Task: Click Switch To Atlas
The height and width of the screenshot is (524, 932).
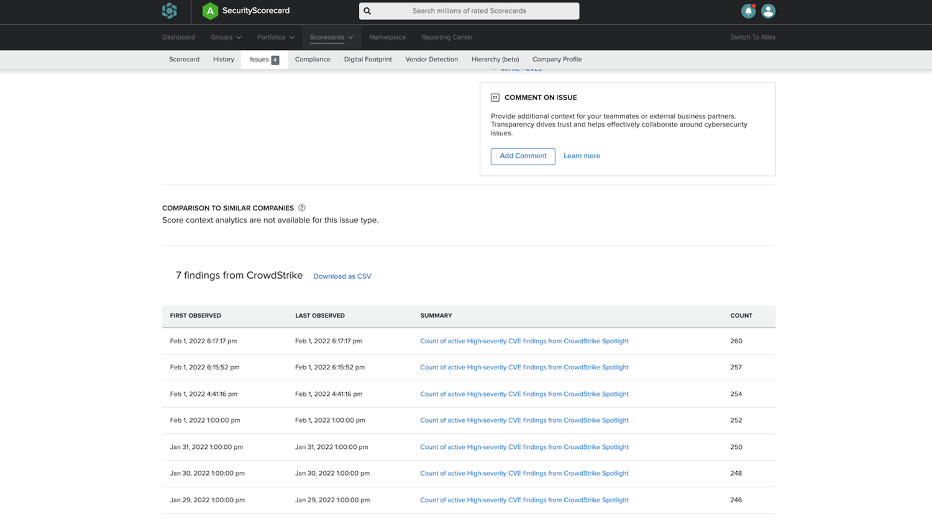Action: 752,37
